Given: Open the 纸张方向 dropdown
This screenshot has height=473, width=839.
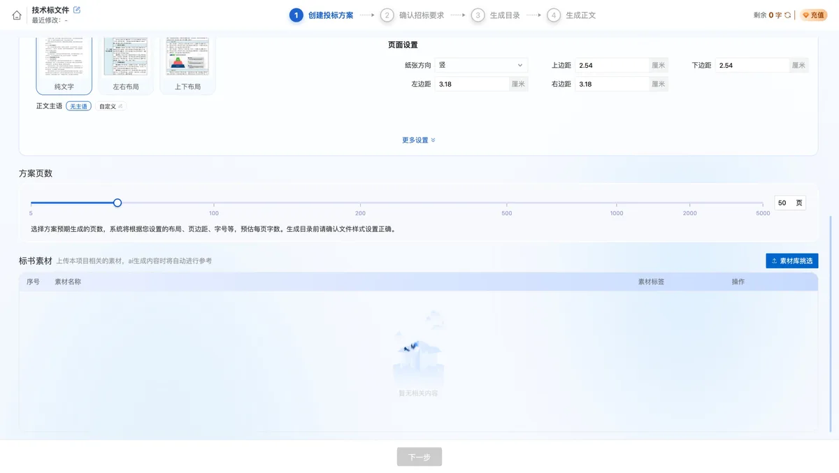Looking at the screenshot, I should click(x=481, y=65).
